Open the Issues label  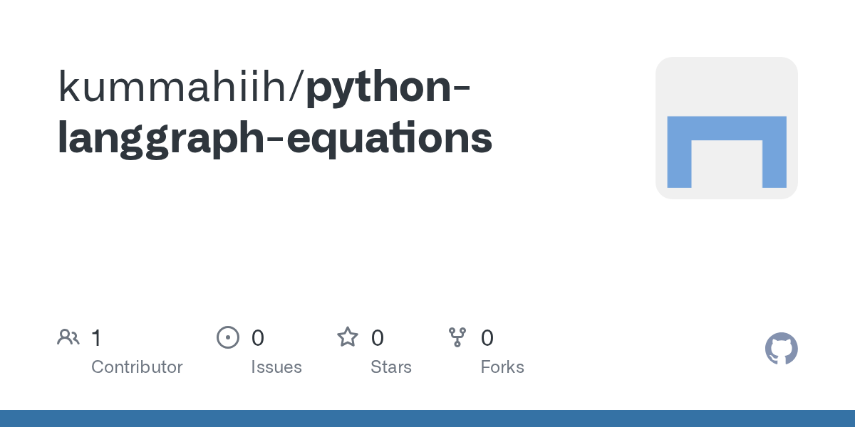276,367
